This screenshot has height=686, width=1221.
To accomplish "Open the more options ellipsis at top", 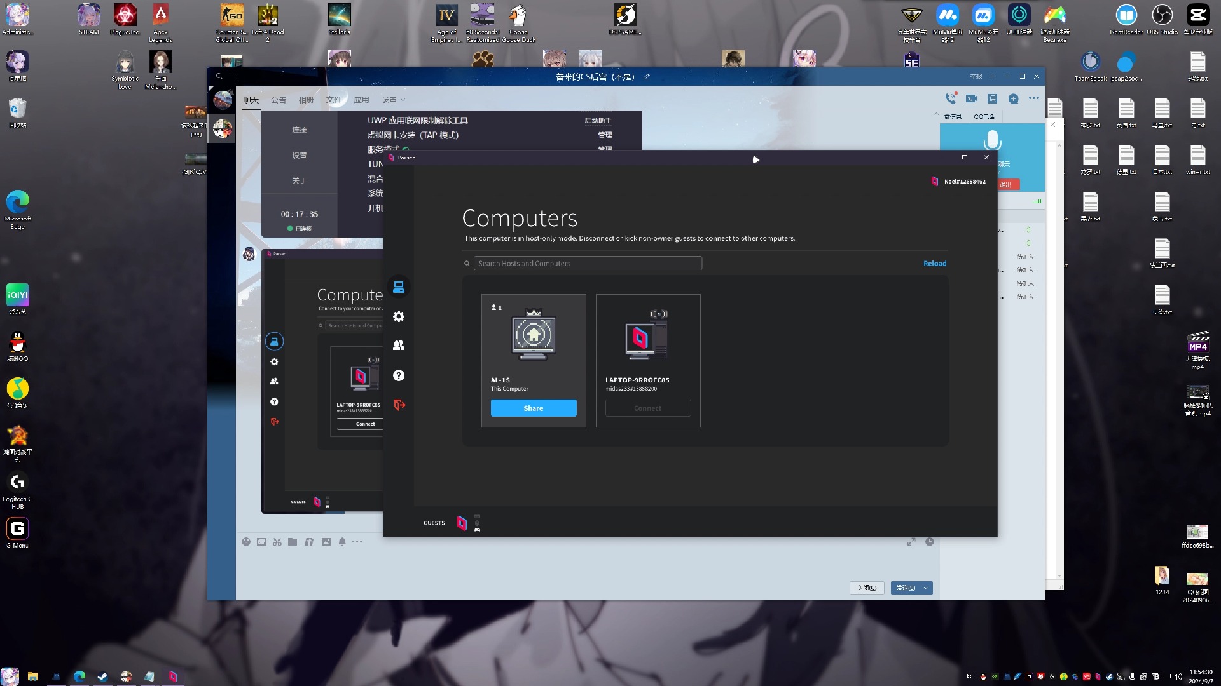I will pos(1034,98).
